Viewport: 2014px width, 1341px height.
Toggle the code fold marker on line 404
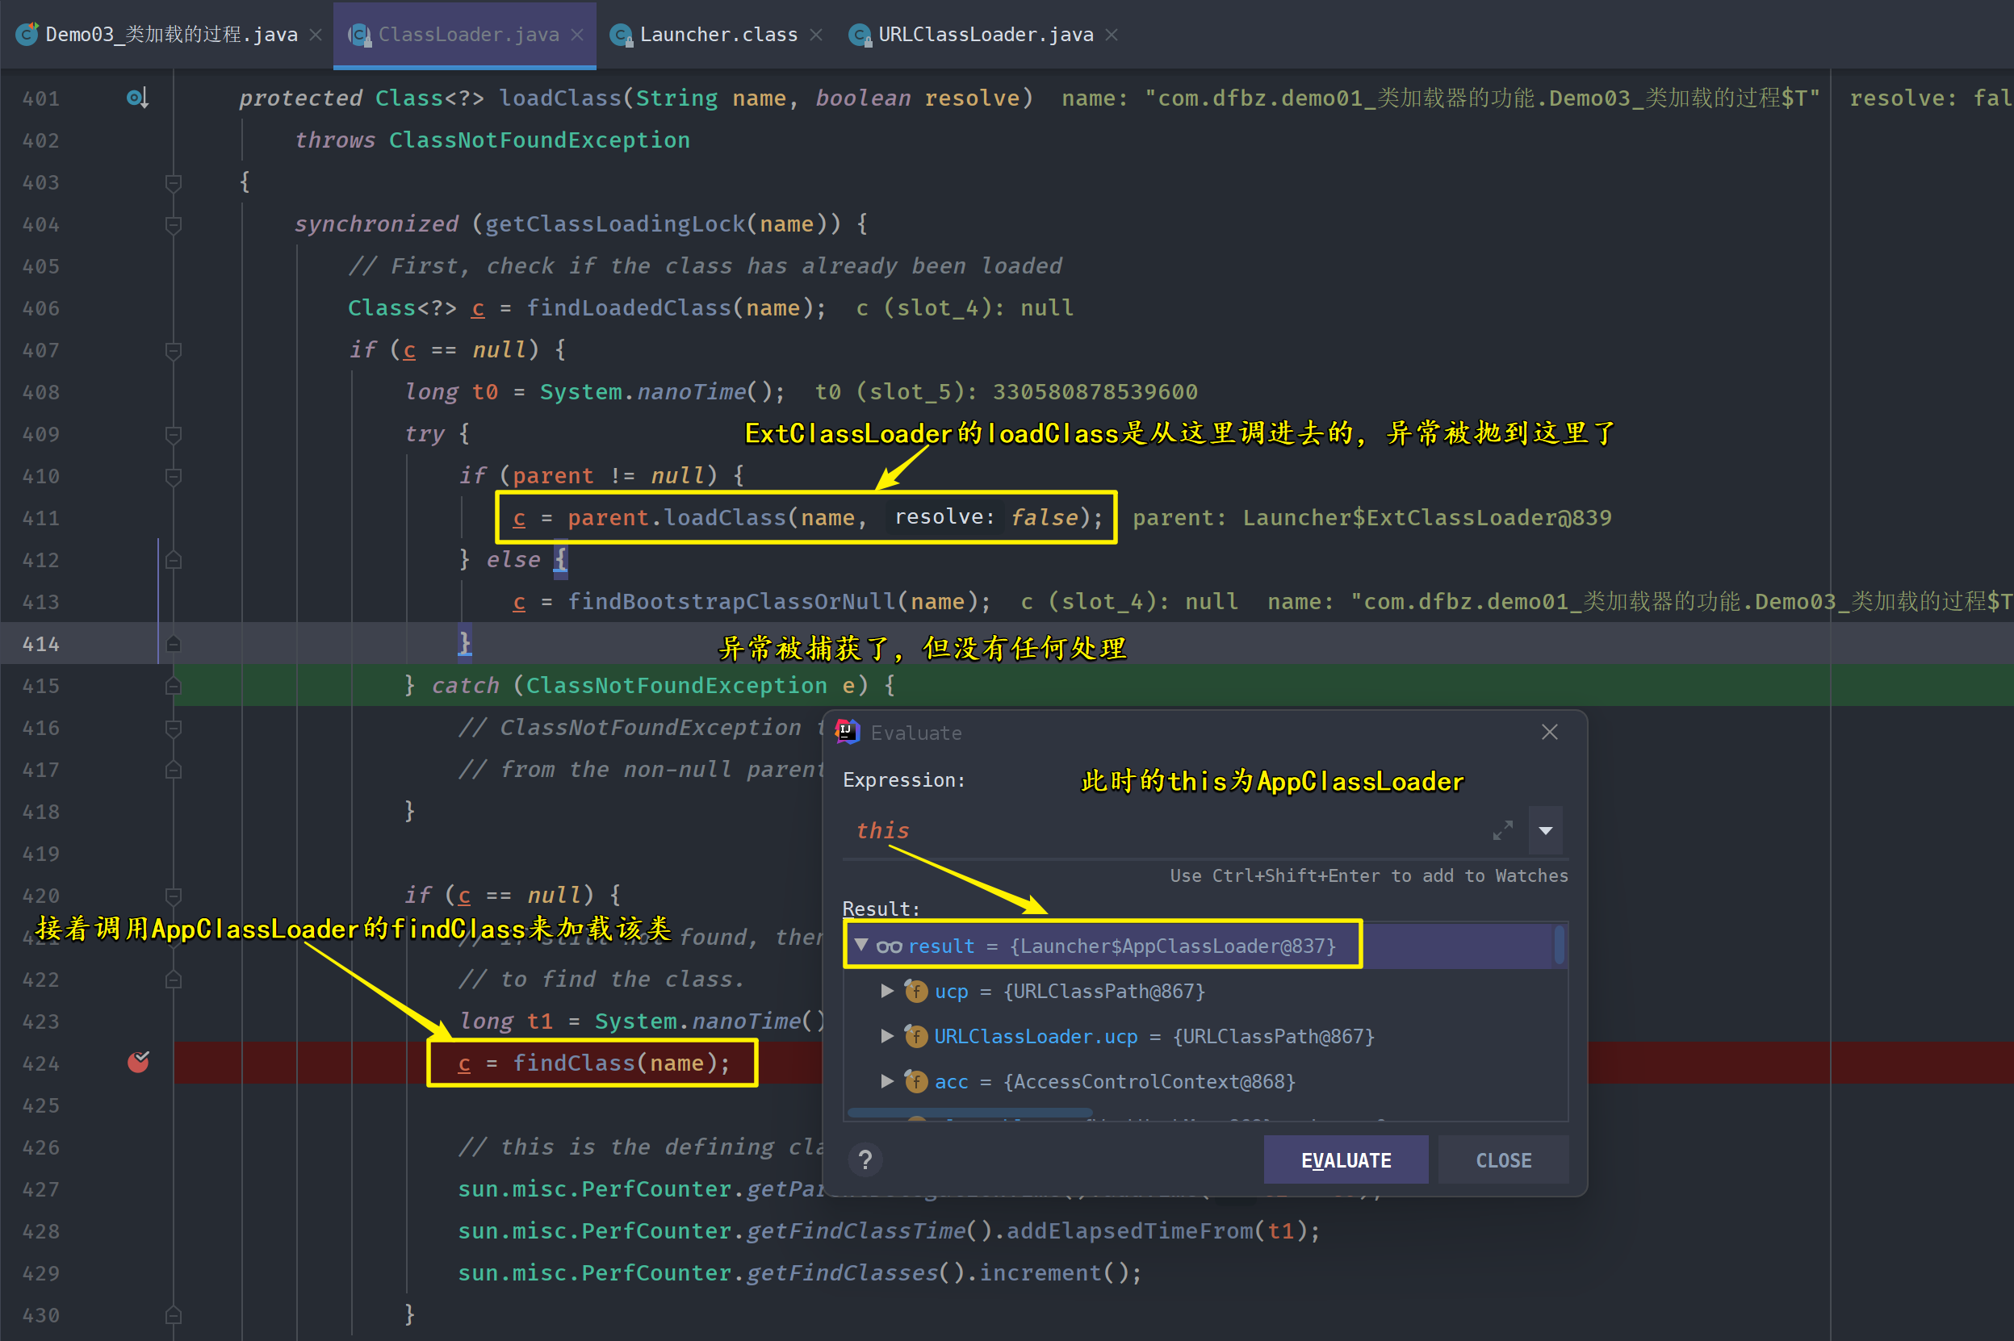pos(173,225)
